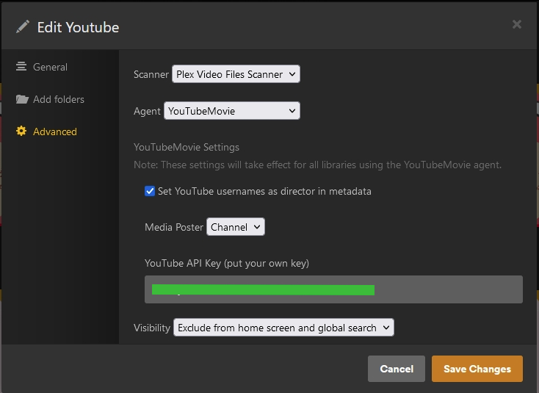Click the YouTubeMovie Settings heading
The image size is (539, 393).
[x=187, y=147]
